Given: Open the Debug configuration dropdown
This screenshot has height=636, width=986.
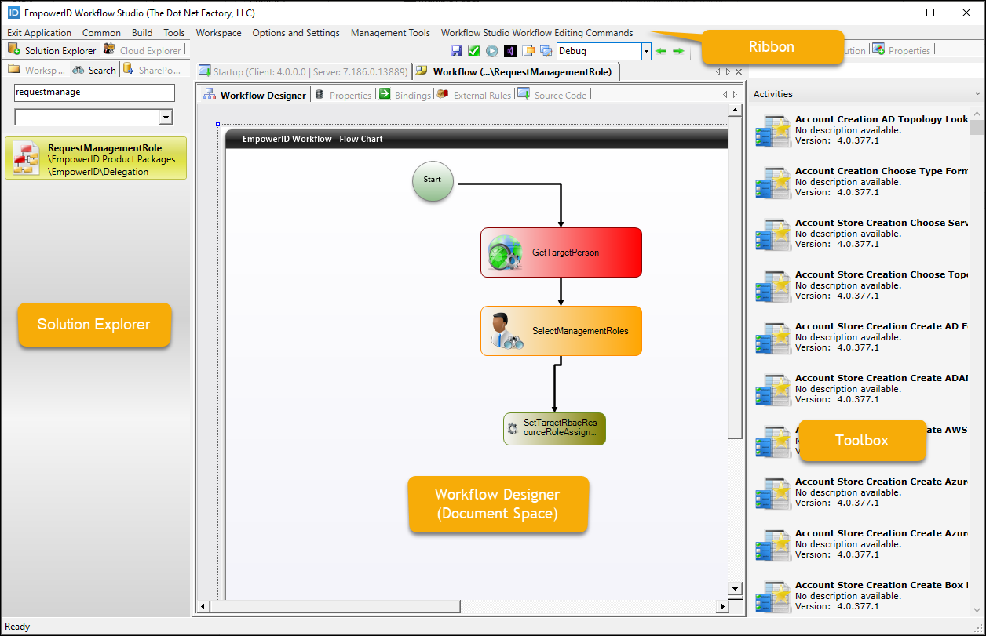Looking at the screenshot, I should [x=646, y=51].
